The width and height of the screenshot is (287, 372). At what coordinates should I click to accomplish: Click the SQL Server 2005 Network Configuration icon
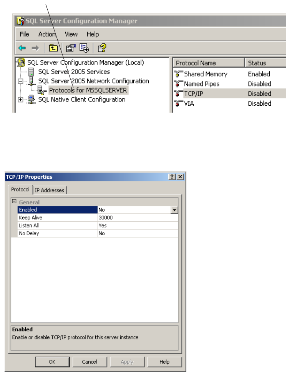pyautogui.click(x=31, y=81)
